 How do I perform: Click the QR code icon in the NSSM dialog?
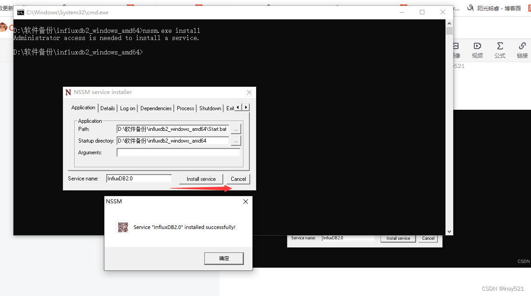(x=123, y=227)
